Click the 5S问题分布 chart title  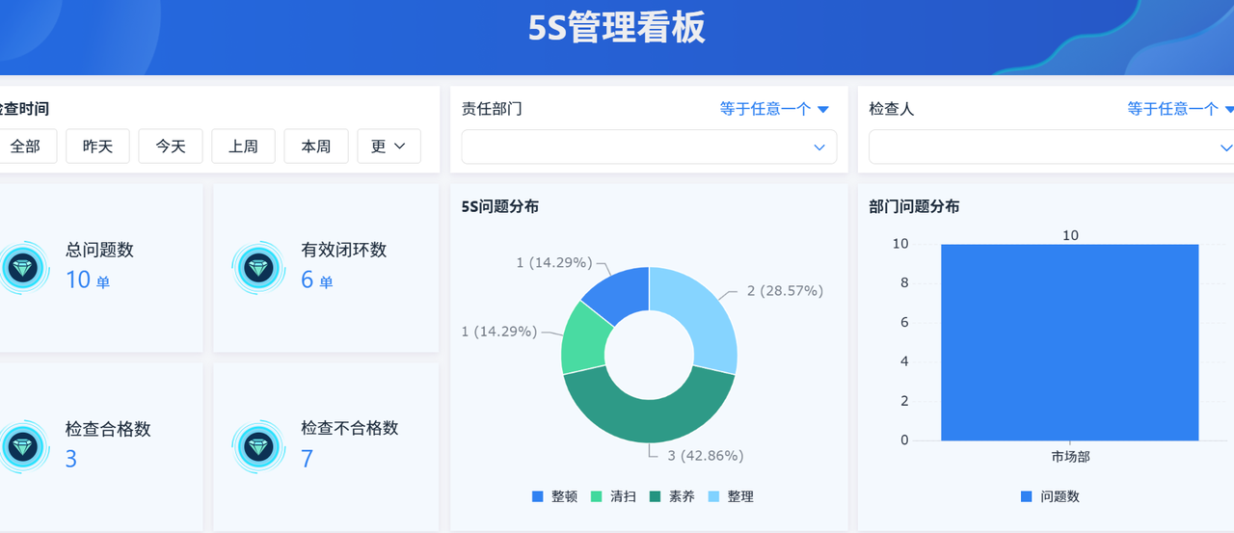pos(500,206)
